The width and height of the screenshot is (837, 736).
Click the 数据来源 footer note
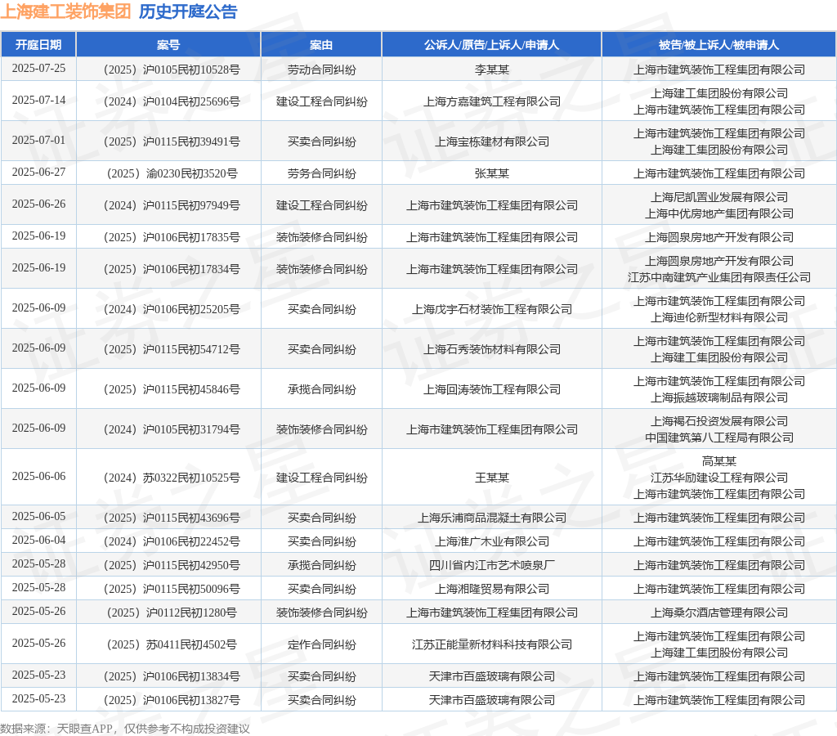[125, 729]
